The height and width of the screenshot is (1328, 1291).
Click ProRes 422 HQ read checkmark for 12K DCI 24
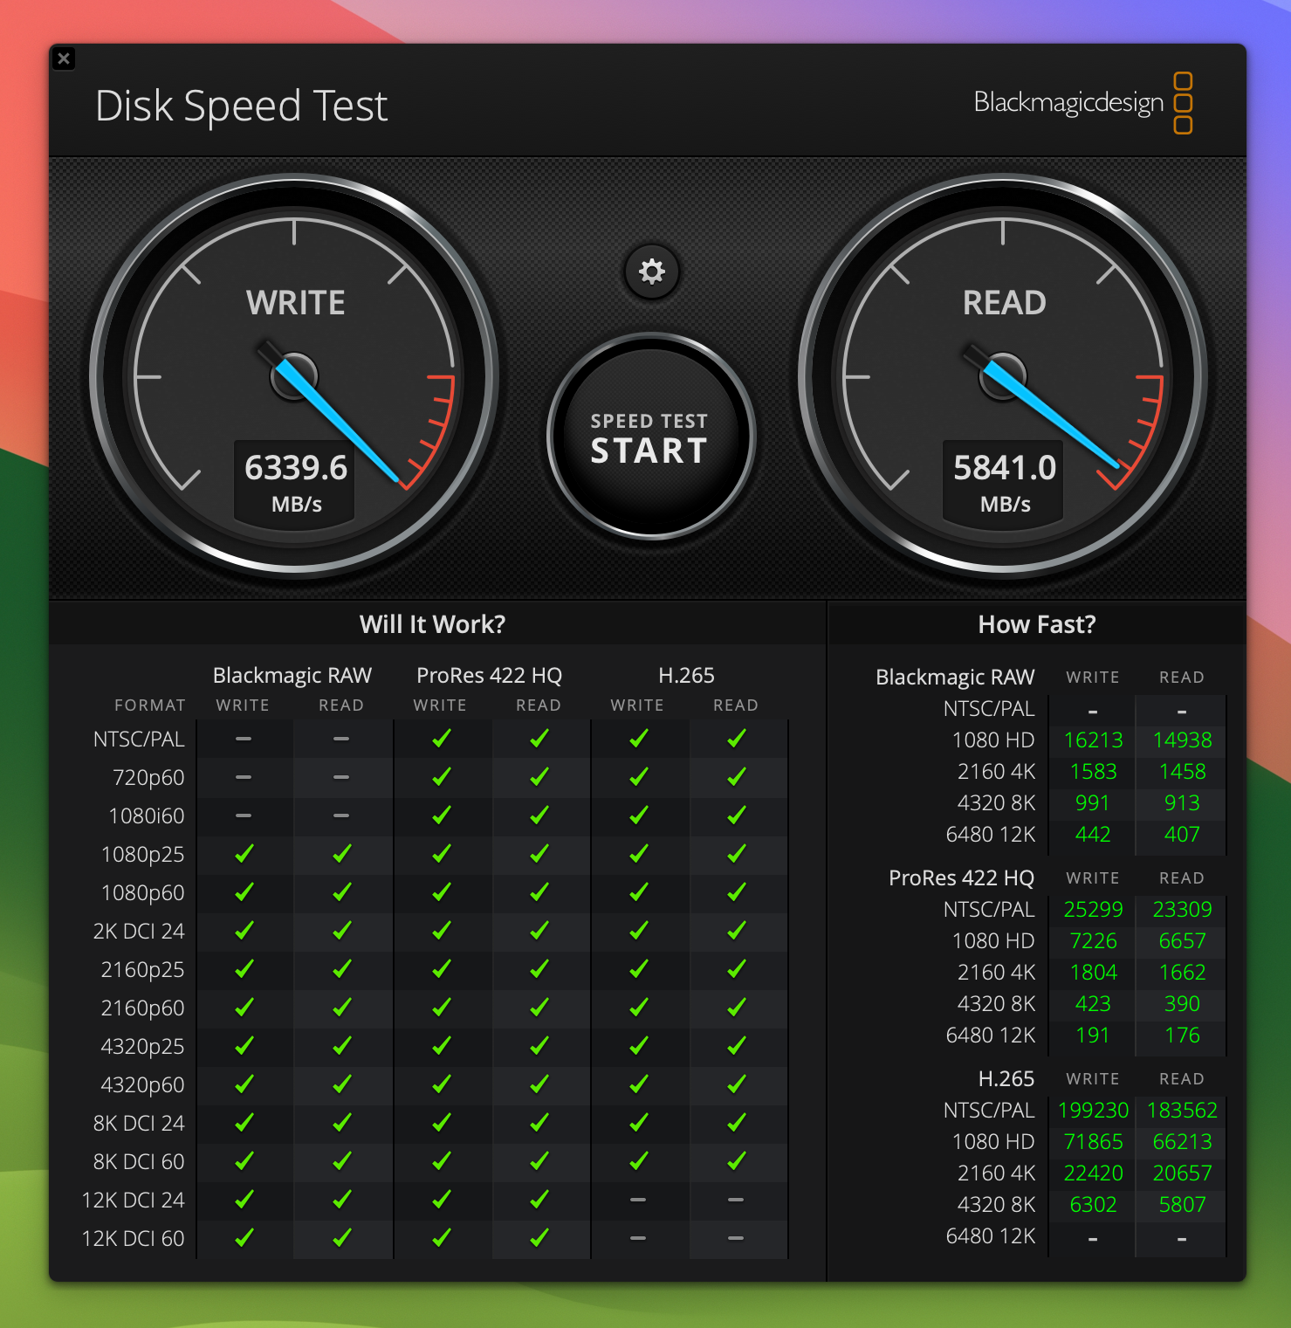click(539, 1200)
